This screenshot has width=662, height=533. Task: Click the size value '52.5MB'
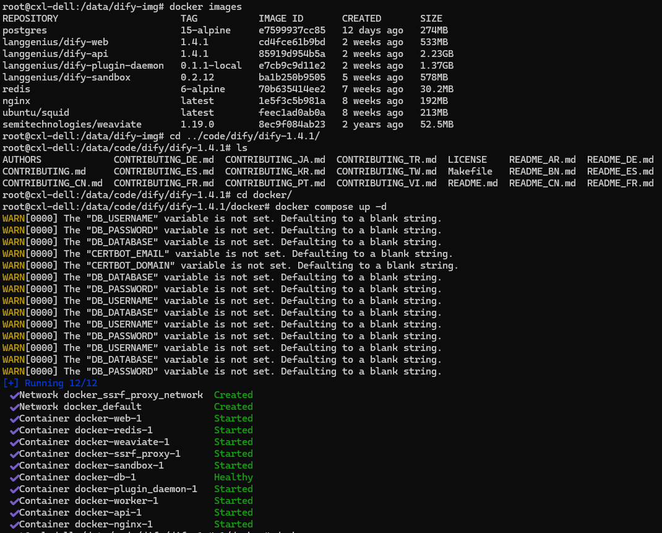point(437,124)
